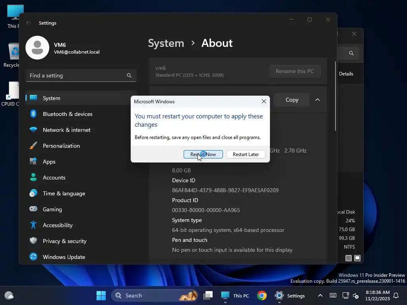Open the notification bell

[396, 295]
